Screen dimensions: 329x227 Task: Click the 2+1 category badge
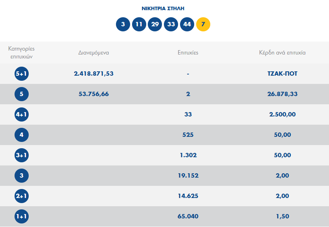coord(22,196)
